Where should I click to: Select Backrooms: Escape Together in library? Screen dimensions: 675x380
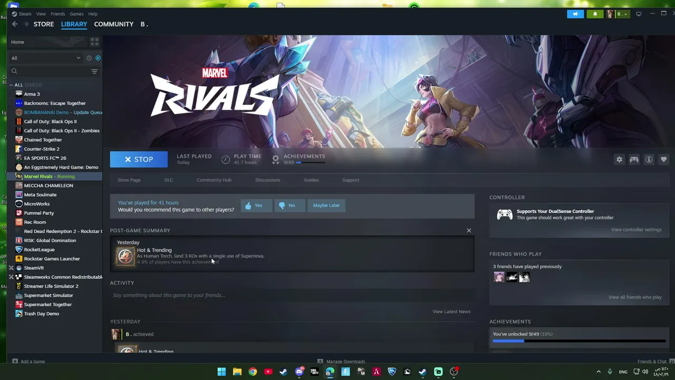pyautogui.click(x=55, y=103)
